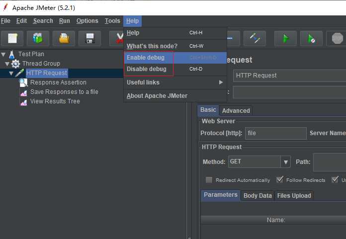Choose About Apache JMeter menu entry
Image resolution: width=346 pixels, height=239 pixels.
(x=175, y=96)
